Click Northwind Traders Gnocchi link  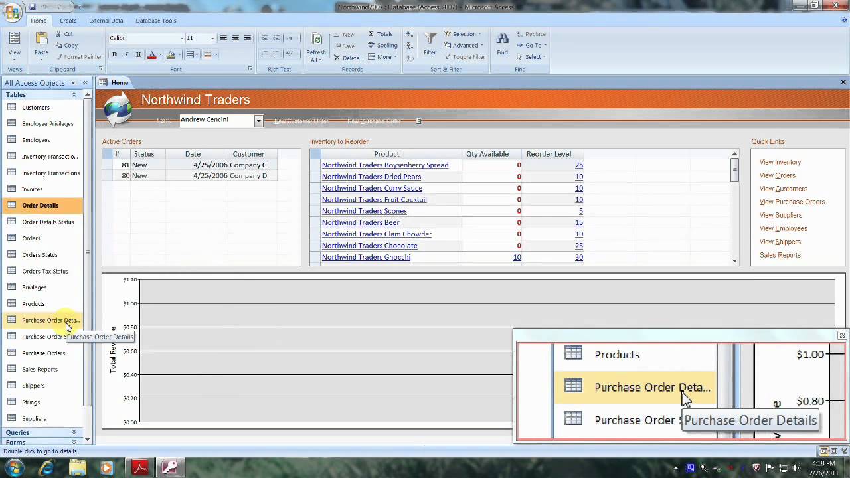[x=366, y=257]
